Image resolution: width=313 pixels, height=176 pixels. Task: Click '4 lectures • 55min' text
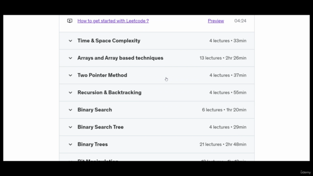(228, 92)
